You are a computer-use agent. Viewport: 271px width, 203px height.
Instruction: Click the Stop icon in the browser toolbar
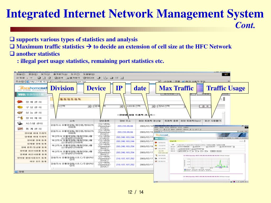pos(39,78)
